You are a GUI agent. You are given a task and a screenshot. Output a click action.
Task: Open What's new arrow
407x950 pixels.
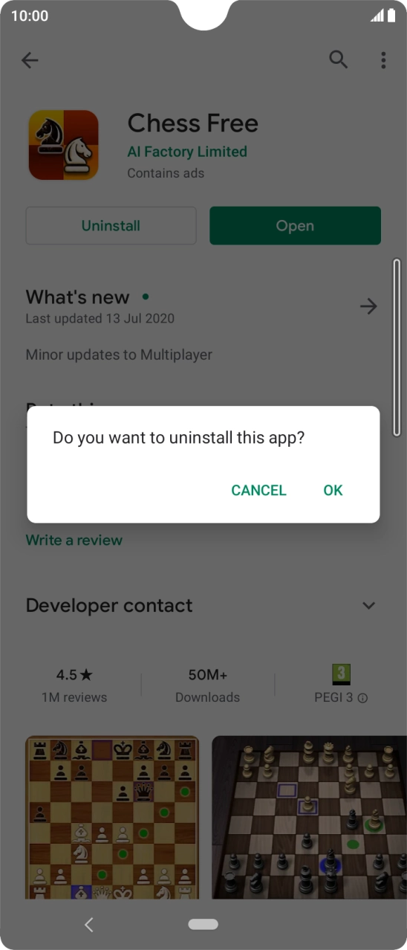[x=368, y=306]
